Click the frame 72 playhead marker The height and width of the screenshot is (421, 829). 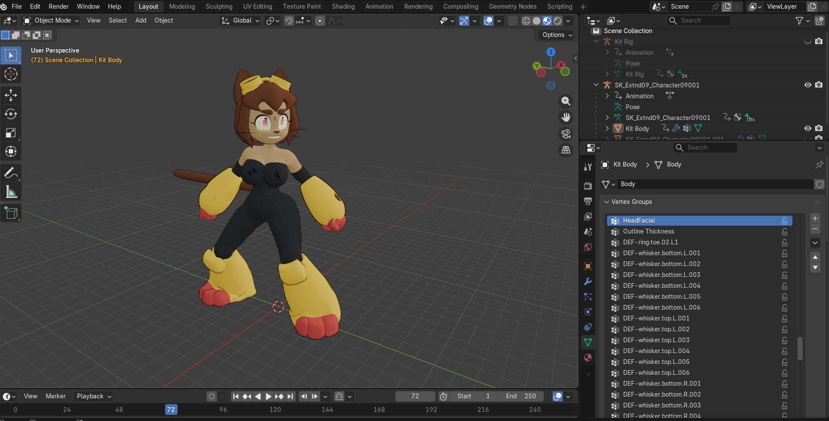pos(171,410)
